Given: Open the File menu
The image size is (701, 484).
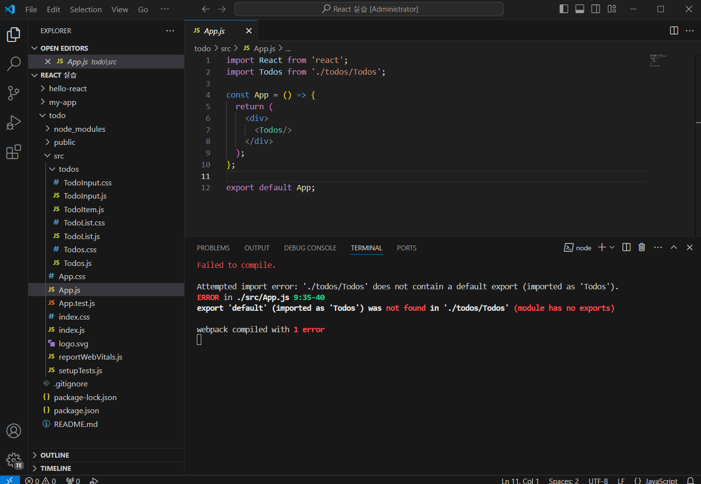Looking at the screenshot, I should 31,9.
